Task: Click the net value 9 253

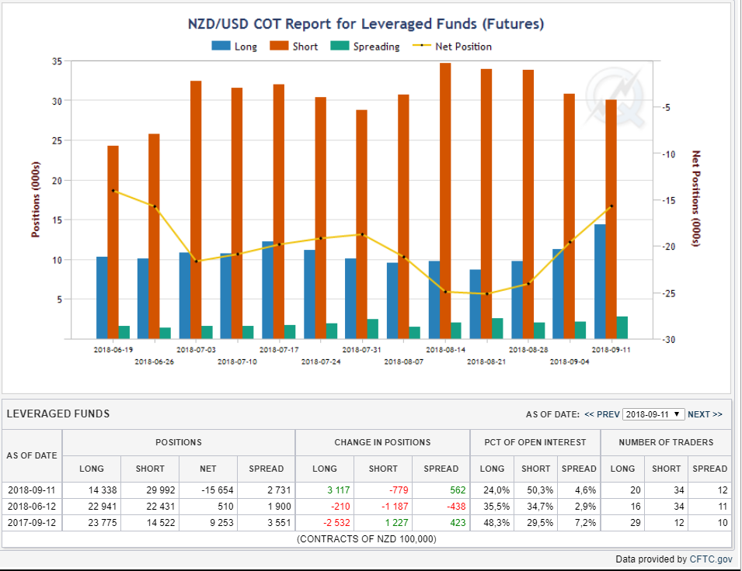Action: (x=222, y=523)
